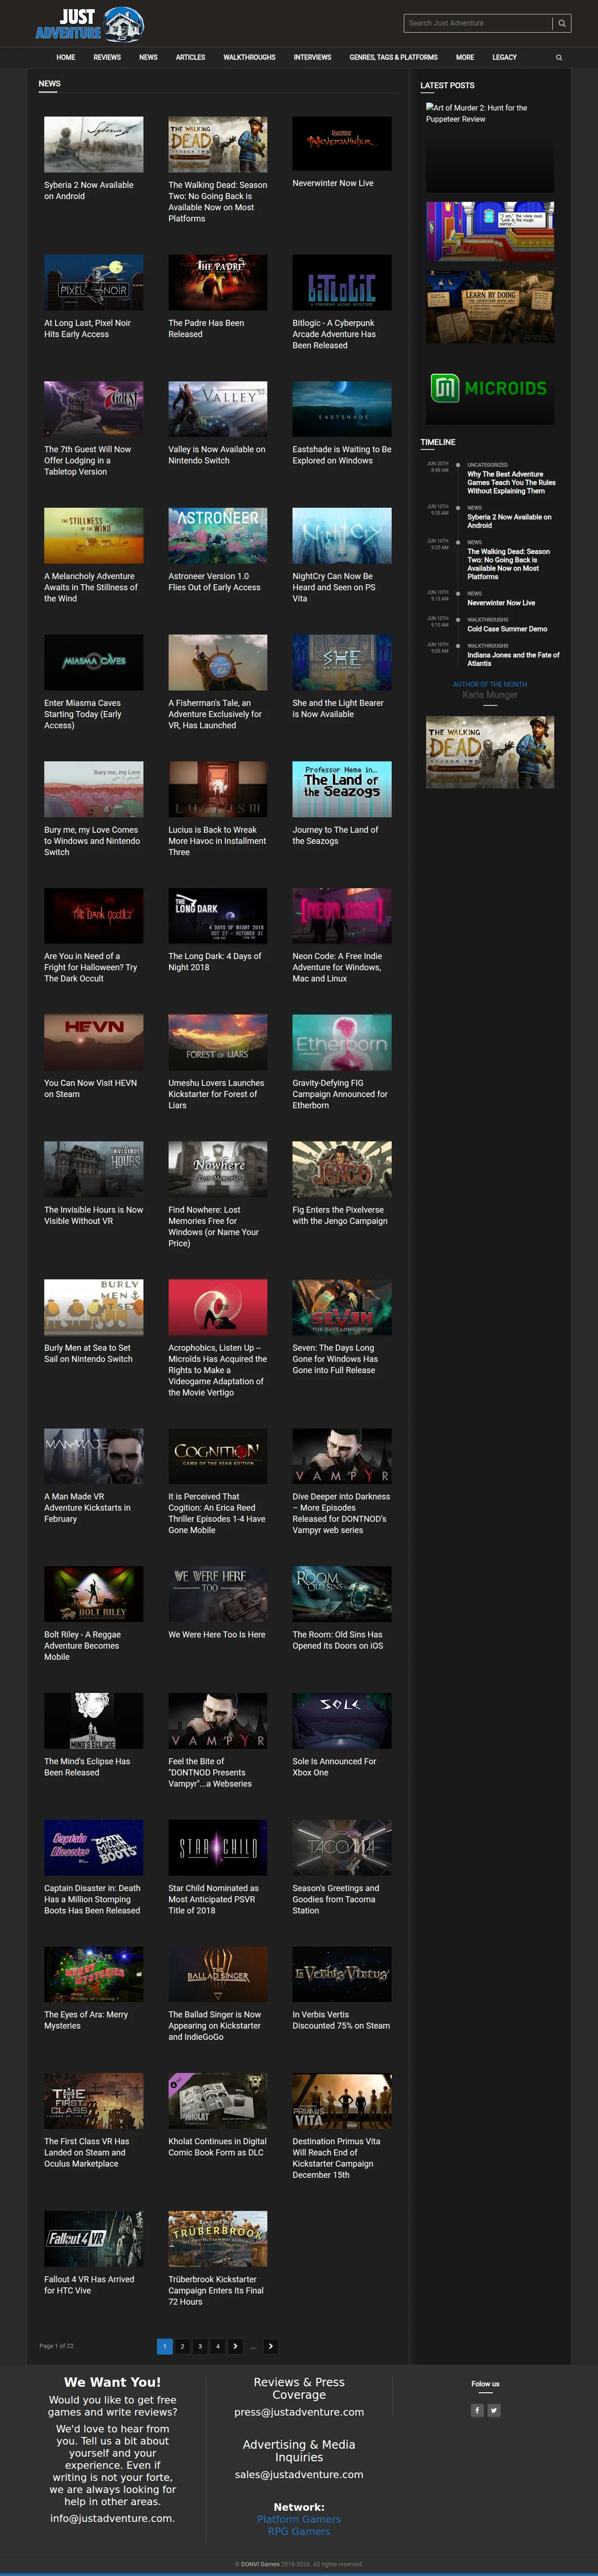
Task: Go to page 2 of news
Action: click(182, 2346)
